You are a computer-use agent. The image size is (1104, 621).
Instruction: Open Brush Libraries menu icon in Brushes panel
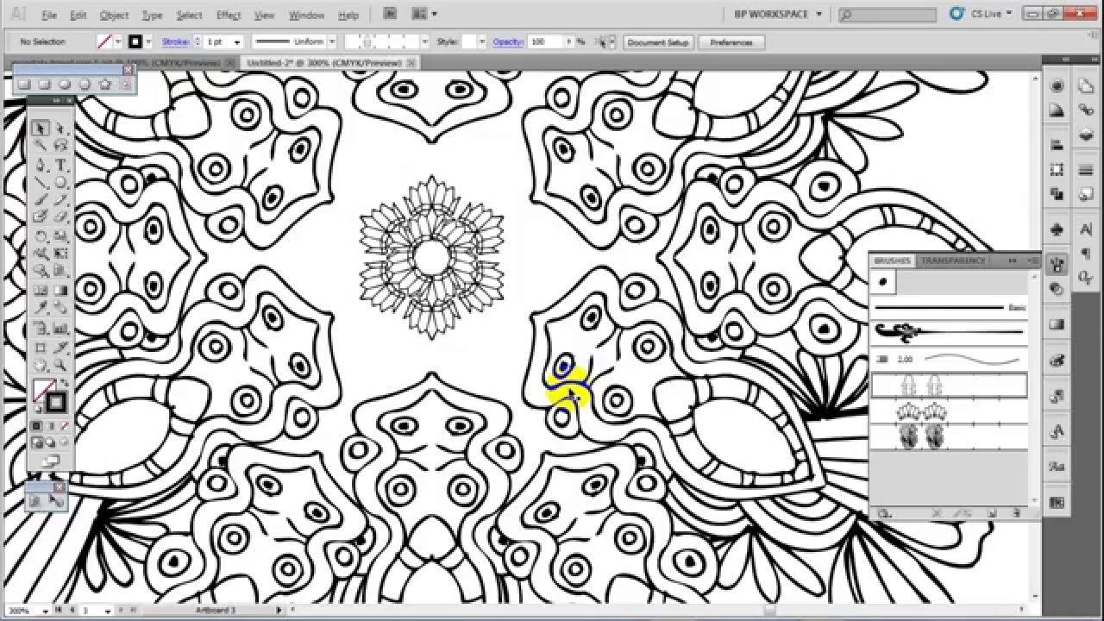click(883, 514)
